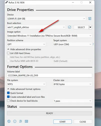Open language selection globe icon
The image size is (101, 126).
(x=9, y=121)
